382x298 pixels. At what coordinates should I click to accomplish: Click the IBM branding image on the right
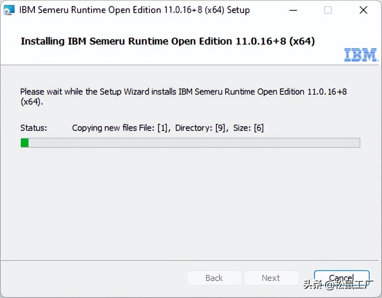361,55
